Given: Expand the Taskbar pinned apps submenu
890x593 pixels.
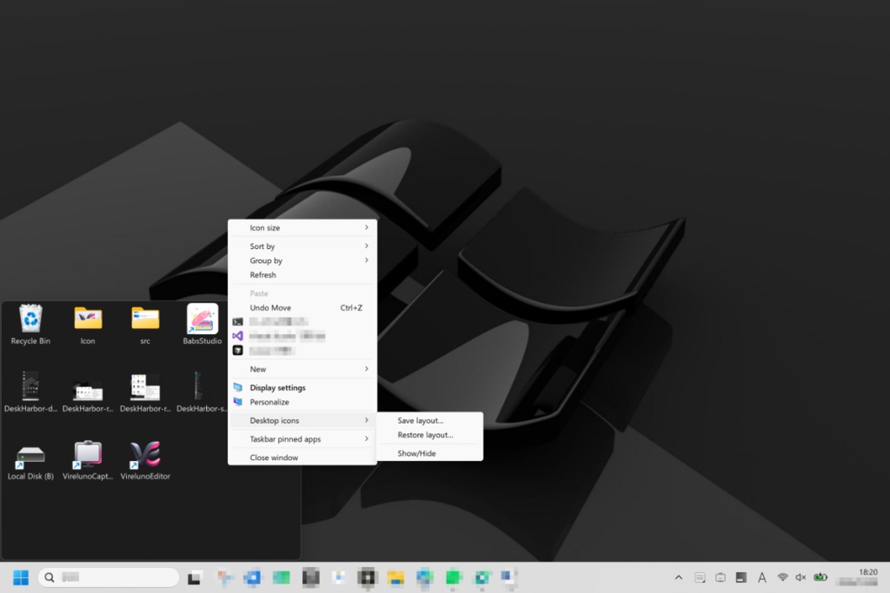Looking at the screenshot, I should tap(302, 438).
